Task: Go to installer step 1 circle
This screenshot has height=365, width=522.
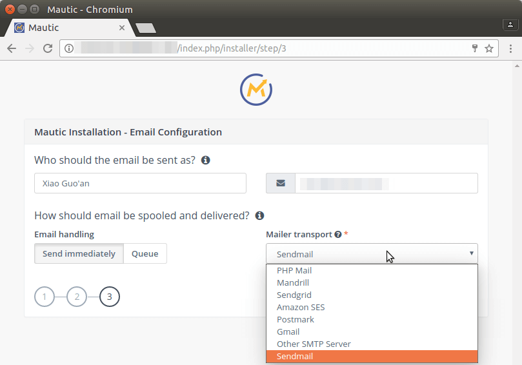Action: tap(45, 297)
